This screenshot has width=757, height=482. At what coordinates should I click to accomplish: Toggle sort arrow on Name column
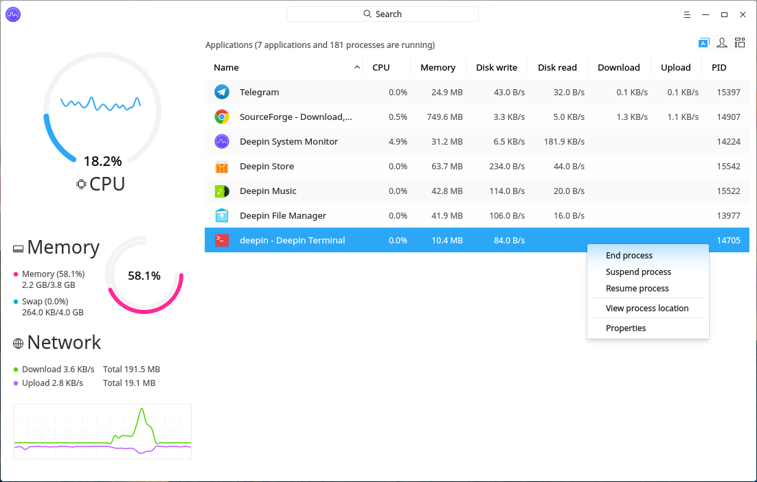(x=357, y=67)
